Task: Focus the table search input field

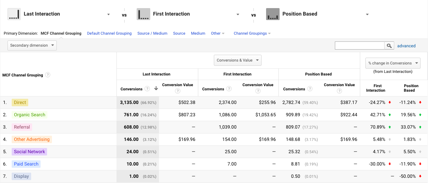Action: pos(360,46)
